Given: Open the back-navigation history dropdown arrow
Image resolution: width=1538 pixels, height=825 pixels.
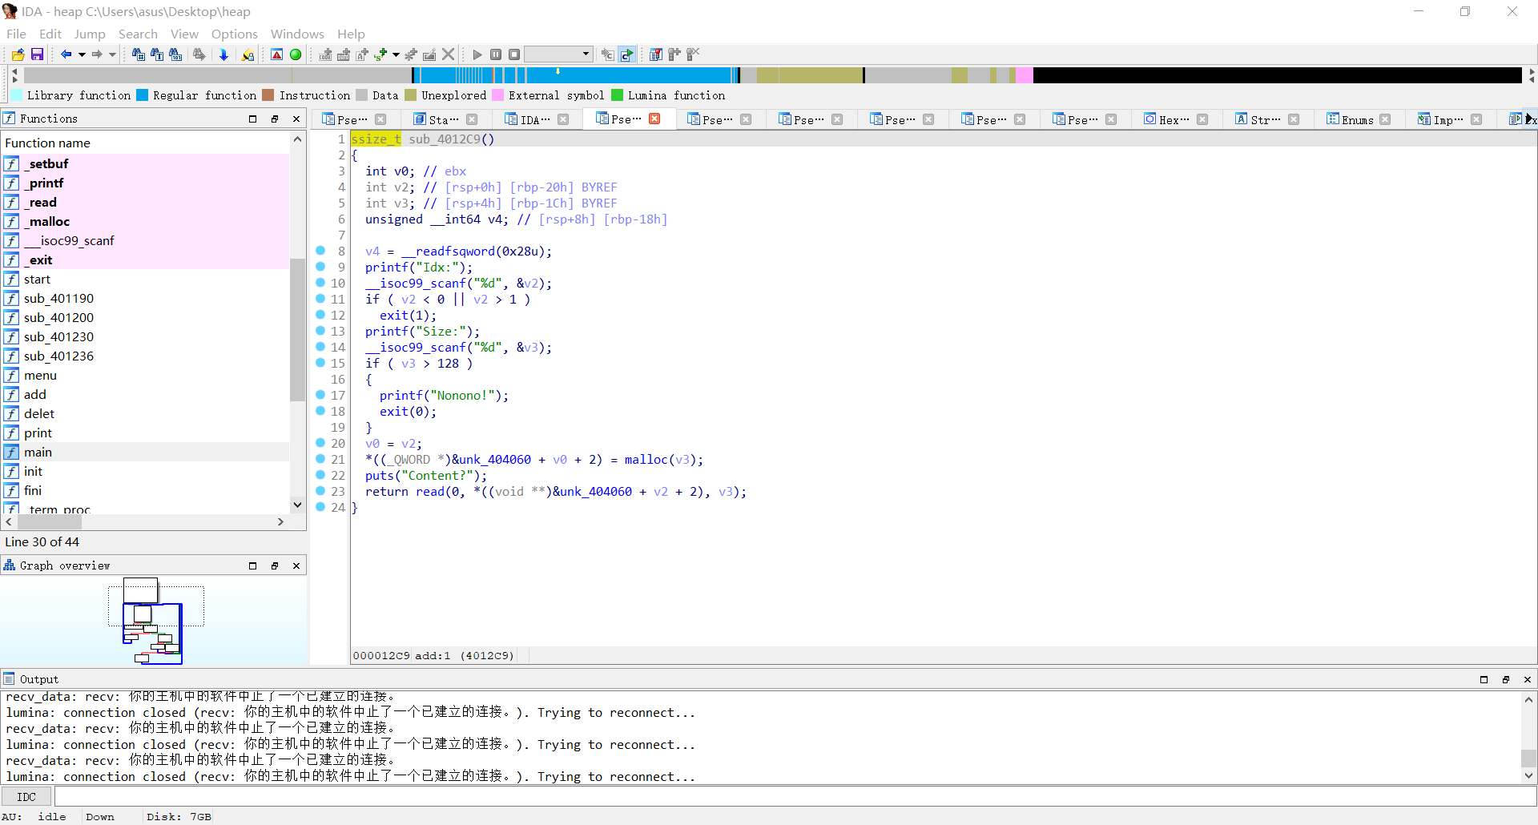Looking at the screenshot, I should pos(82,54).
